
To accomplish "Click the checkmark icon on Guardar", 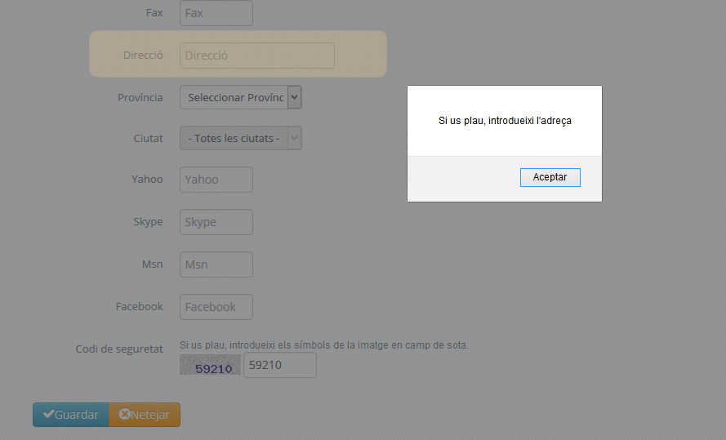I will [x=48, y=414].
